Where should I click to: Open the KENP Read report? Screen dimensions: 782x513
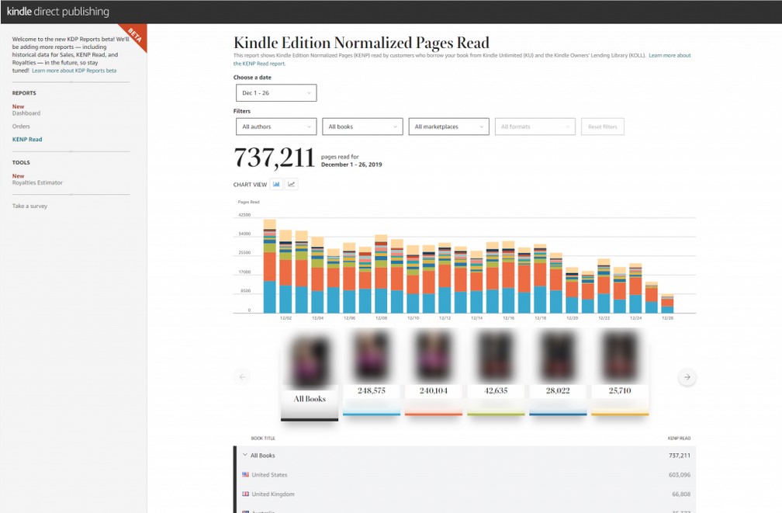point(27,139)
